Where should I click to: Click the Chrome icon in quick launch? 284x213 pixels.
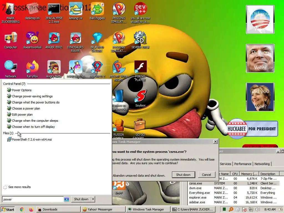coord(22,209)
